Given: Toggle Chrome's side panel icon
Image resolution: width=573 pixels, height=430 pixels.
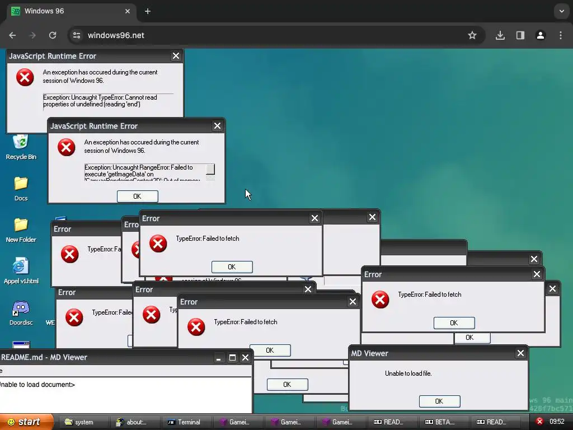Looking at the screenshot, I should (x=520, y=35).
